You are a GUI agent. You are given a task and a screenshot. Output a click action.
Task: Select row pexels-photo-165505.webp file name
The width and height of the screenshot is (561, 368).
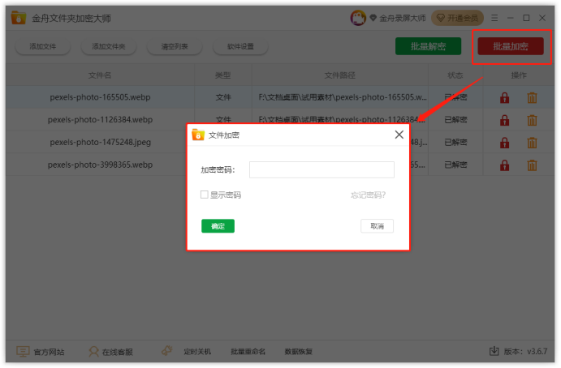click(100, 97)
